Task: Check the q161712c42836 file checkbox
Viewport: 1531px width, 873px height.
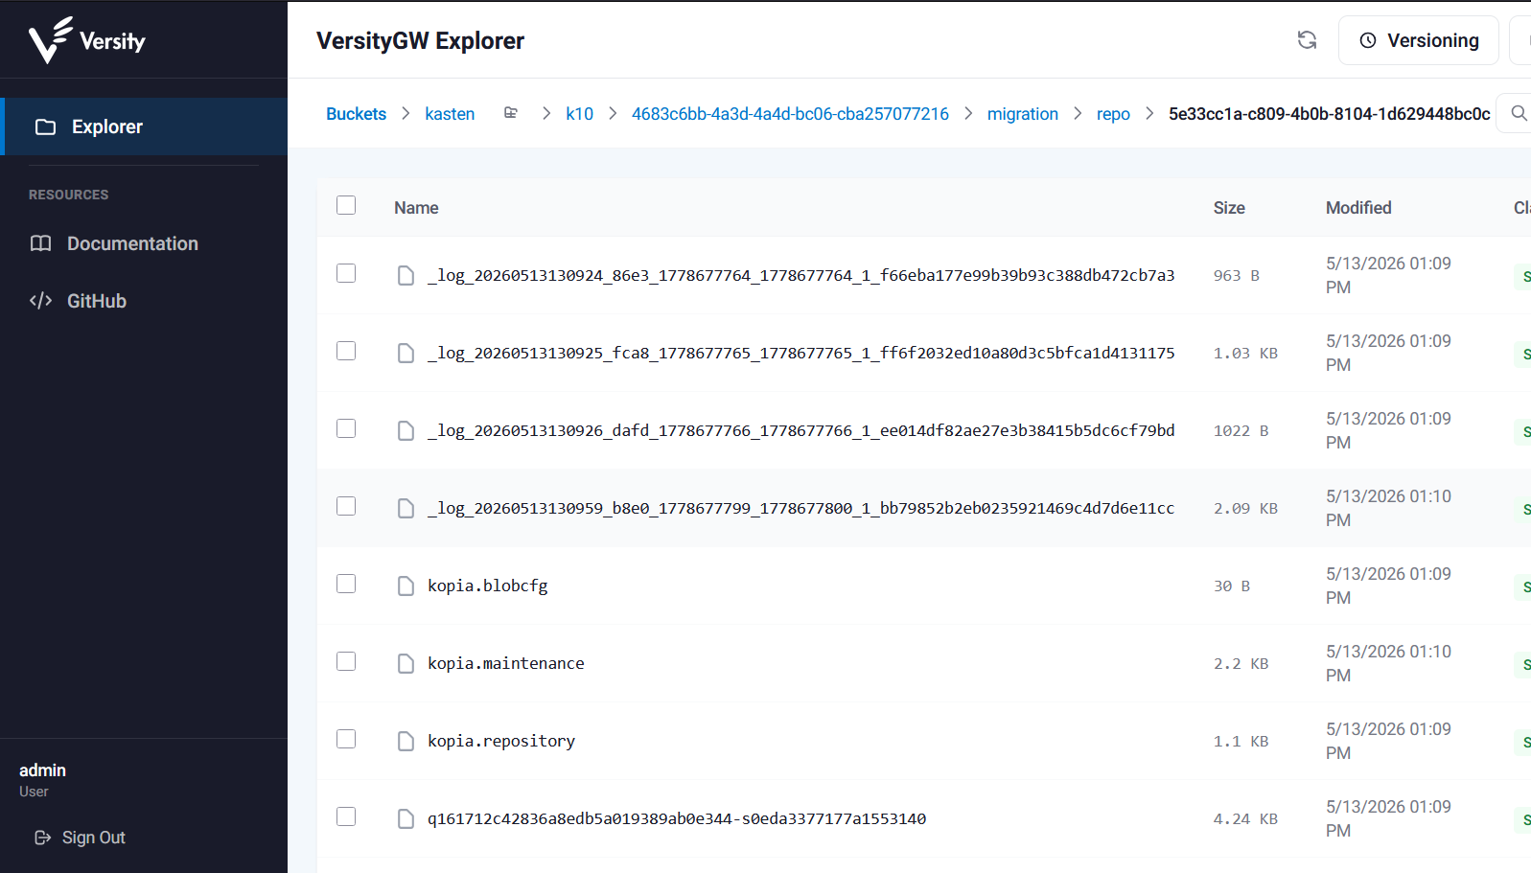Action: click(x=346, y=816)
